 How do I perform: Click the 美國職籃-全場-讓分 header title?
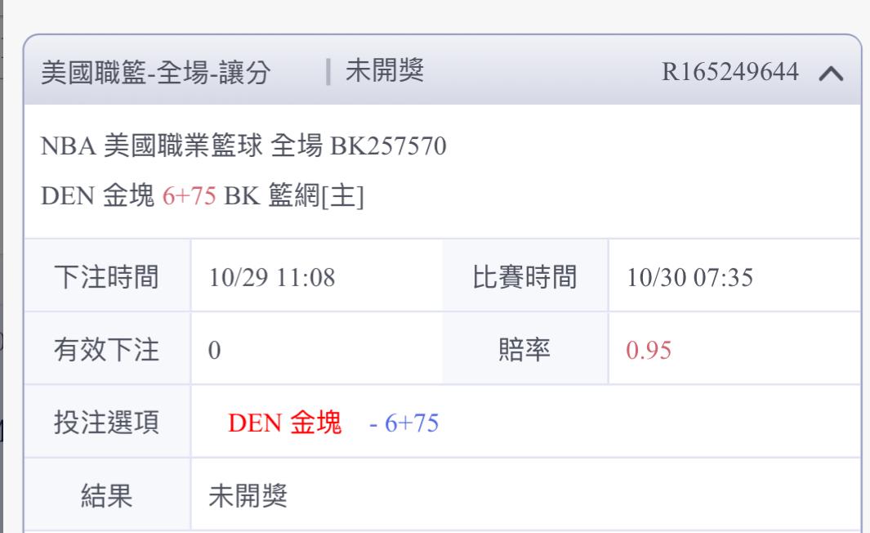coord(168,73)
